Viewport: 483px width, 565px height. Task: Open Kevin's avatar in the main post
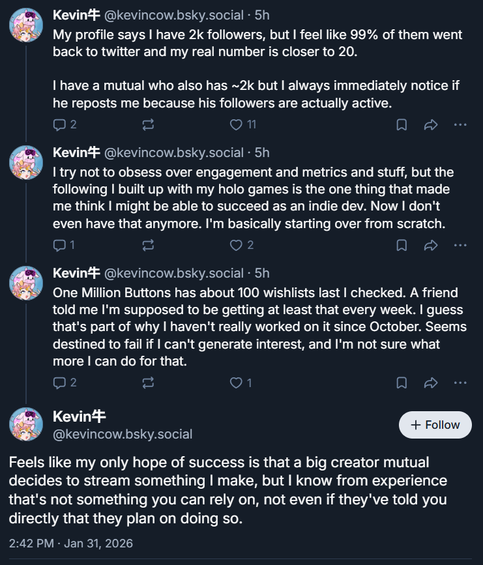26,425
